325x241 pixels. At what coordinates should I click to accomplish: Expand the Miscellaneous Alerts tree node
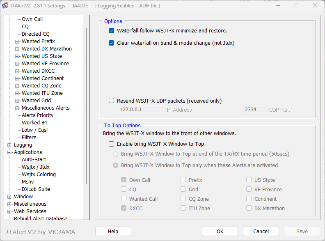coord(17,108)
